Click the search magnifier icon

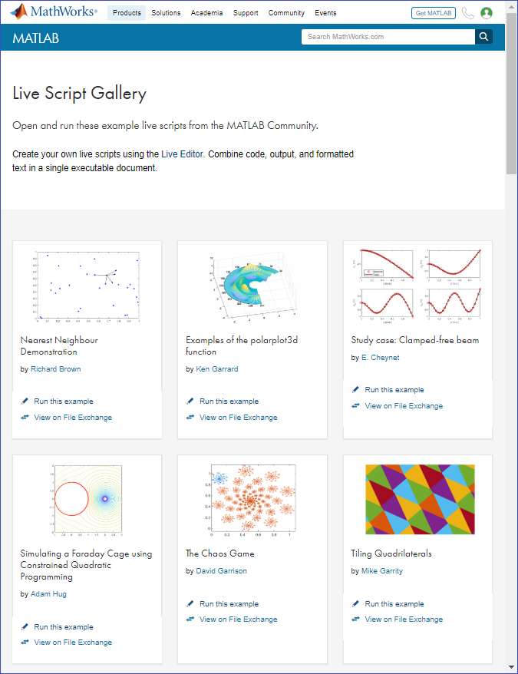tap(483, 36)
